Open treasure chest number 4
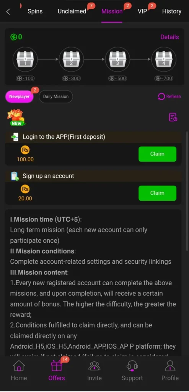 (164, 59)
